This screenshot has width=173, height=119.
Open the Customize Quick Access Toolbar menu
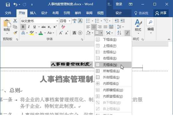[x=32, y=5]
